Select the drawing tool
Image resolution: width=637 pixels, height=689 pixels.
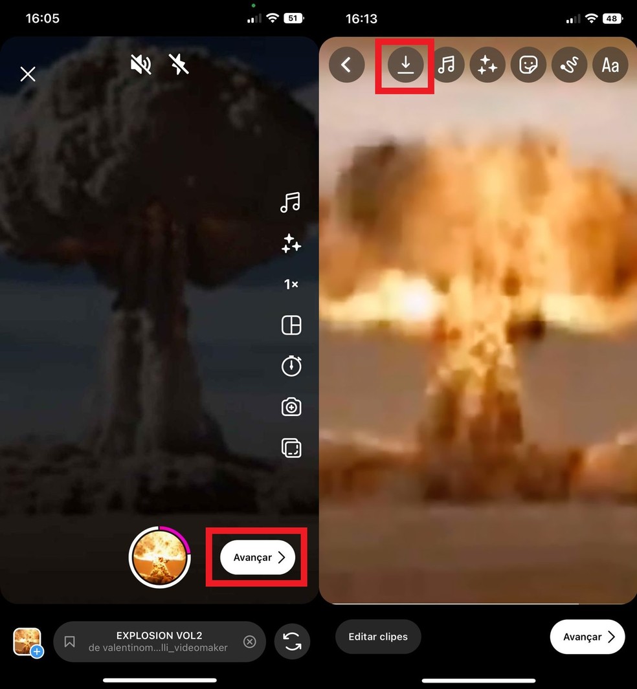point(569,65)
